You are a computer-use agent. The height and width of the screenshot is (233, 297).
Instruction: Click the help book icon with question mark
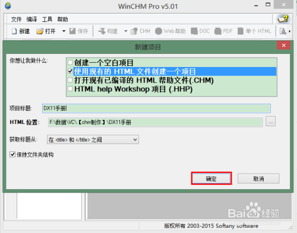pos(283,19)
